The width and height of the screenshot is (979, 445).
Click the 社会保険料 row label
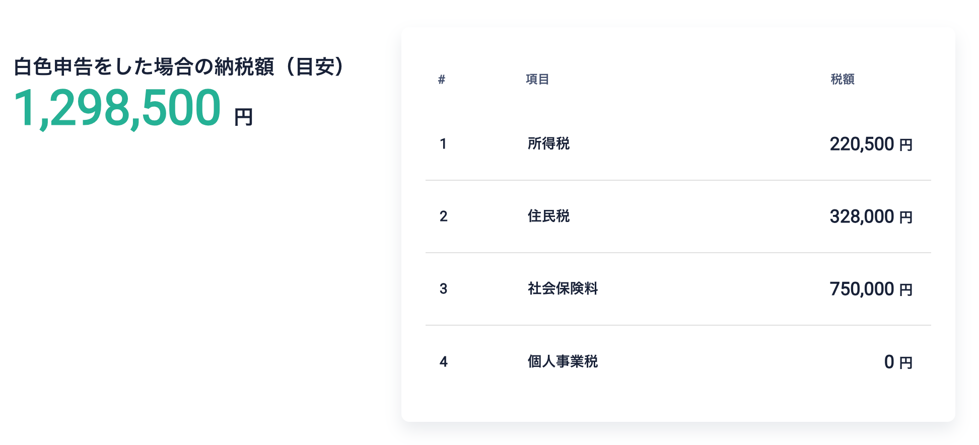[x=563, y=289]
